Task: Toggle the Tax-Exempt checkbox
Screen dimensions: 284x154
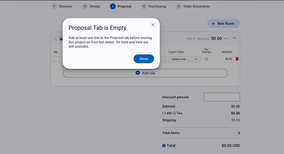Action: 206,59
